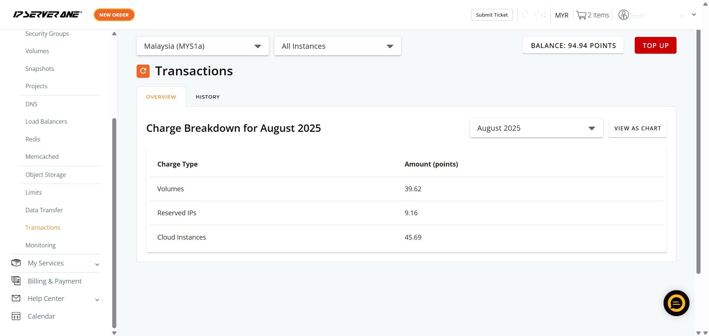
Task: Click the orange refresh icon beside Transactions
Action: tap(143, 71)
